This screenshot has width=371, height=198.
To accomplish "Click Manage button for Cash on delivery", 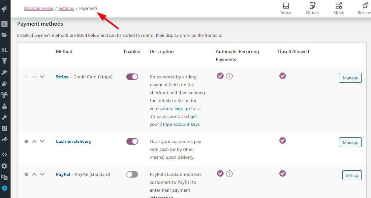I will (x=351, y=142).
